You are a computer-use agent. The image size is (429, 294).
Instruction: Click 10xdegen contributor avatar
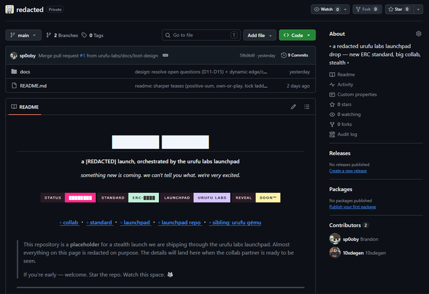(x=335, y=252)
